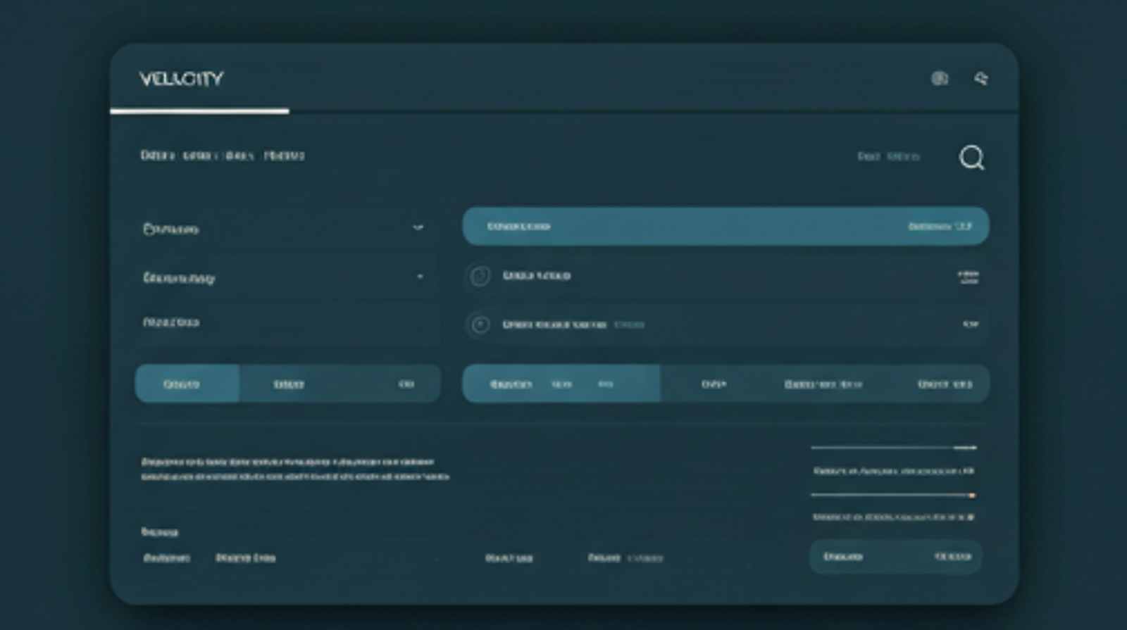The height and width of the screenshot is (630, 1127).
Task: Select the third item in the left panel
Action: (x=171, y=322)
